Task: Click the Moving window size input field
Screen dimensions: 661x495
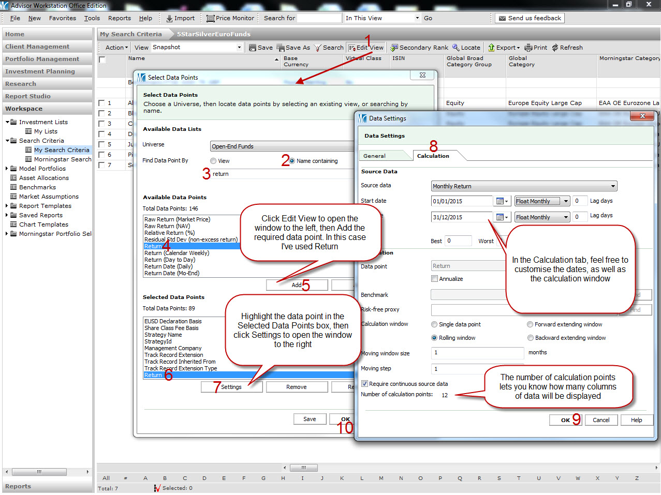Action: [477, 353]
